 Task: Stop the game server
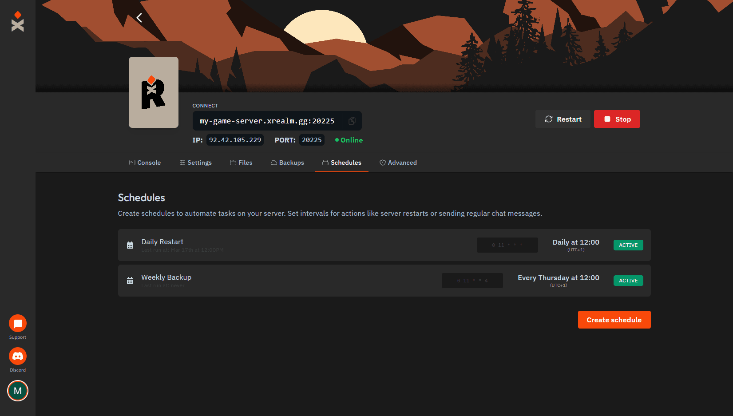coord(617,119)
